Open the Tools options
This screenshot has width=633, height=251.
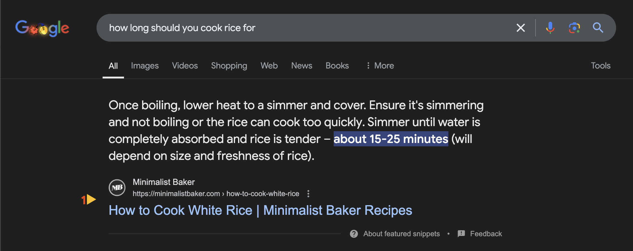[600, 65]
